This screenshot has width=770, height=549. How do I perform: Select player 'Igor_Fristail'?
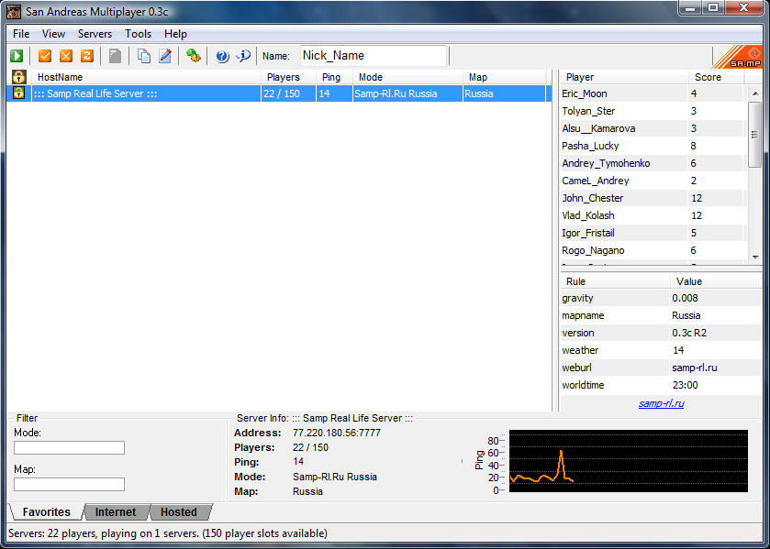coord(588,233)
